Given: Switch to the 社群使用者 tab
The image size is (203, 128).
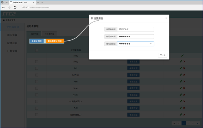Looking at the screenshot, I should (x=49, y=34).
